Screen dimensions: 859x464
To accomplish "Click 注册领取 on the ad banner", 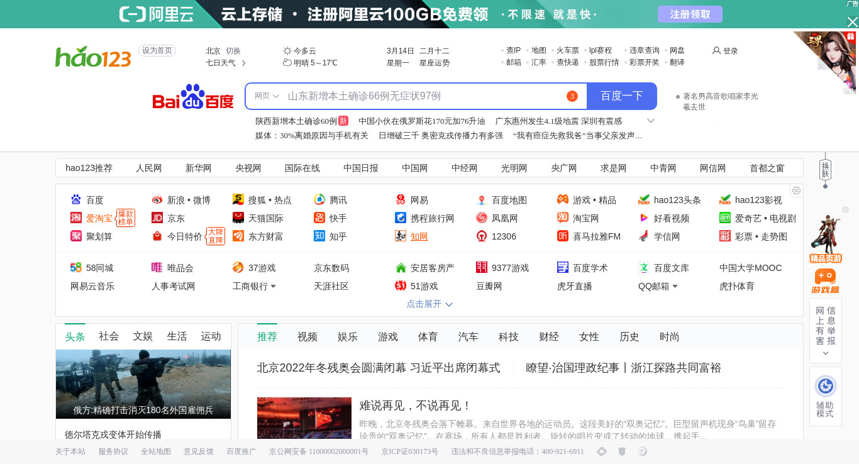I will click(x=690, y=14).
